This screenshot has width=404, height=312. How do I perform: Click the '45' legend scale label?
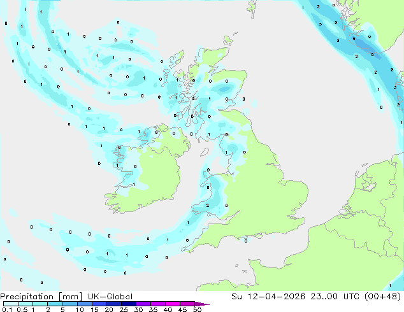182,309
